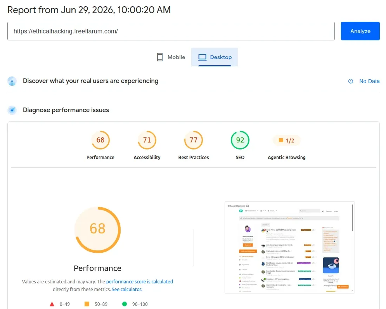Click the No Data info icon
Viewport: 386px width, 309px height.
[351, 81]
